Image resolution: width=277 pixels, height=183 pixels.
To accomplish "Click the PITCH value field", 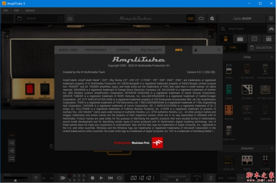I will click(x=197, y=180).
